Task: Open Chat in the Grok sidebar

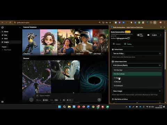Action: click(5, 35)
